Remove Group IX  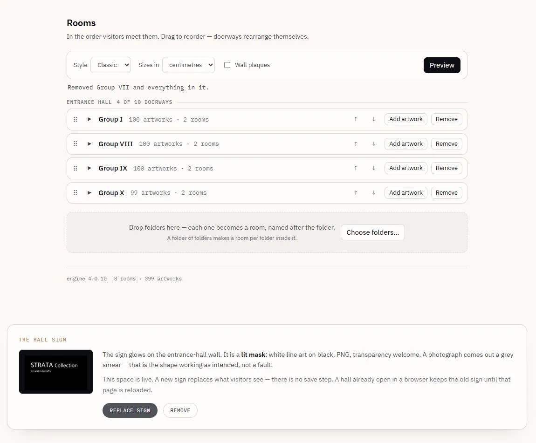click(447, 168)
